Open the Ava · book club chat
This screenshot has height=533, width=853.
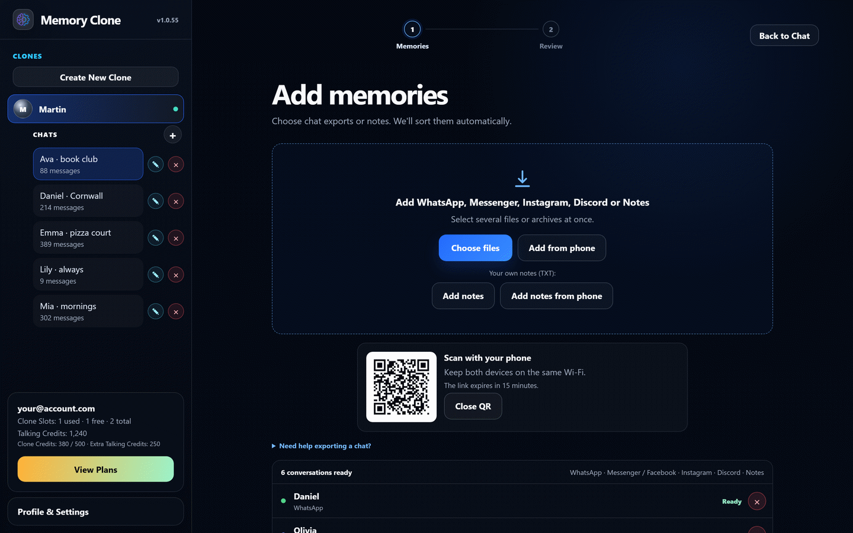pos(88,164)
